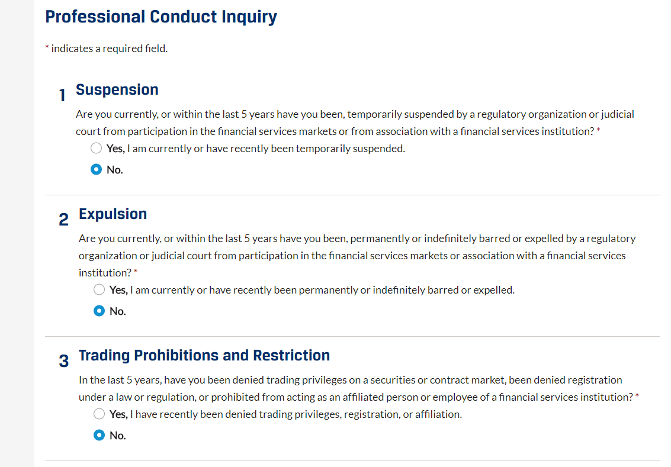This screenshot has width=671, height=467.
Task: Click the Trading Prohibitions question paragraph text
Action: click(359, 388)
